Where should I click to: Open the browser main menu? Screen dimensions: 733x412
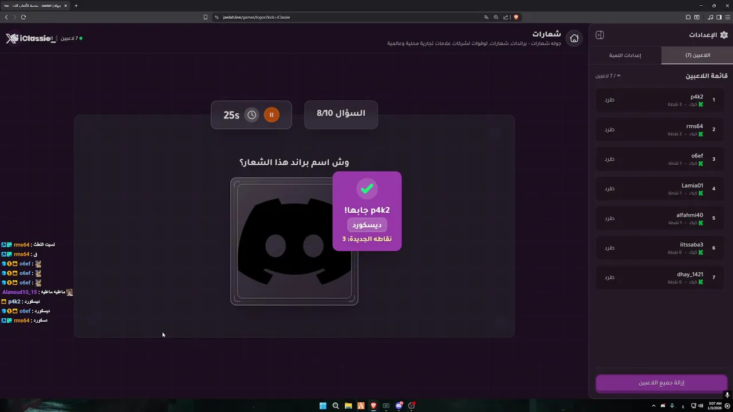point(728,17)
